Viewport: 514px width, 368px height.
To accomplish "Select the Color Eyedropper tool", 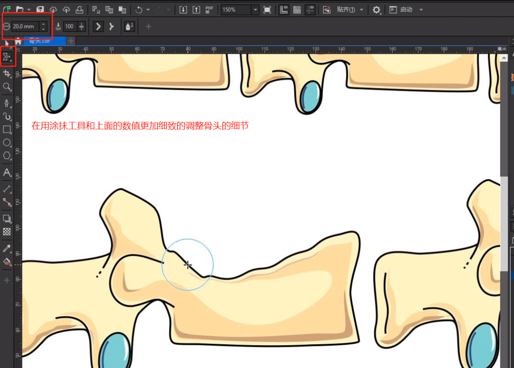I will tap(7, 248).
